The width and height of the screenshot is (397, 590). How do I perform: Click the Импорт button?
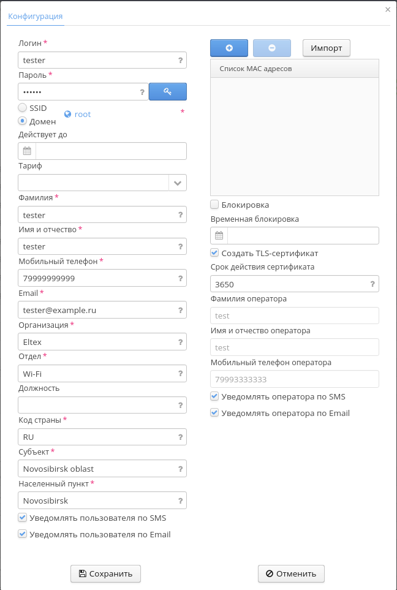point(327,48)
